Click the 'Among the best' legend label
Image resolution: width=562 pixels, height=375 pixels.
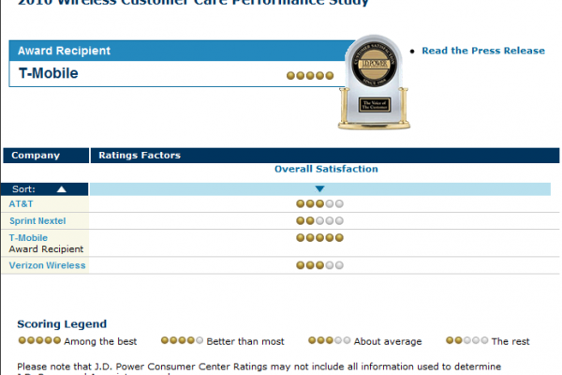click(x=100, y=341)
